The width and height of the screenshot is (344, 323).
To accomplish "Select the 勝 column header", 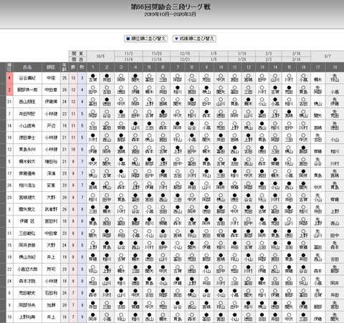I will [x=73, y=67].
